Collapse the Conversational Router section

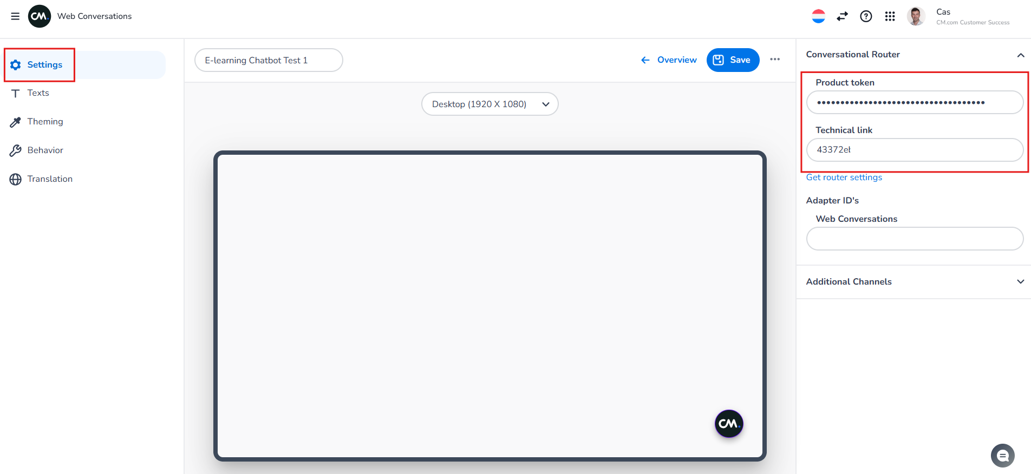(1020, 55)
